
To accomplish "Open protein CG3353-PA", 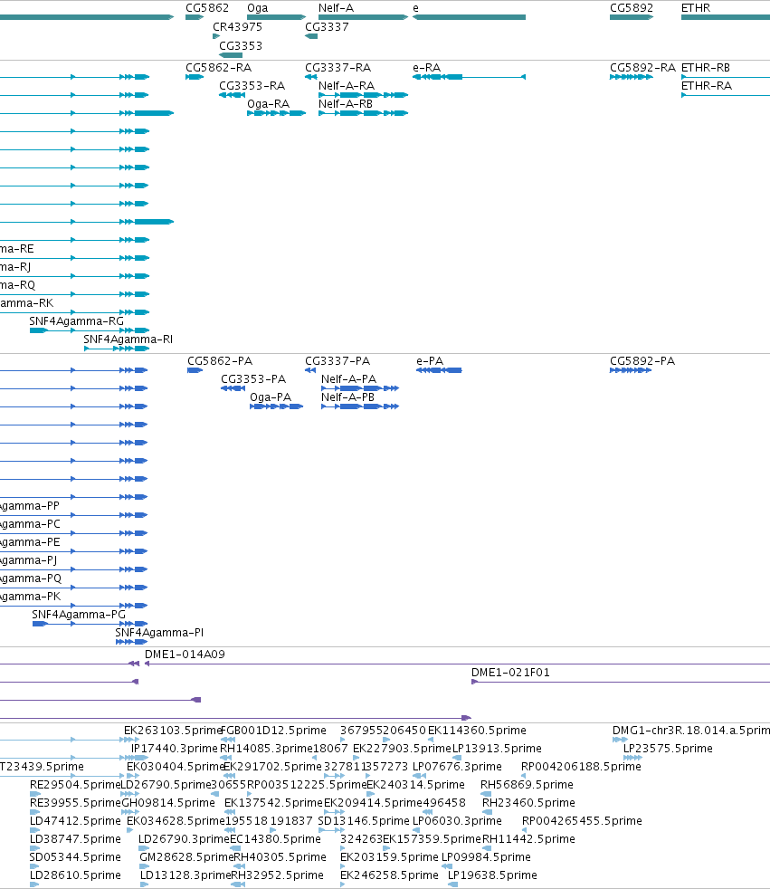I will (x=253, y=379).
